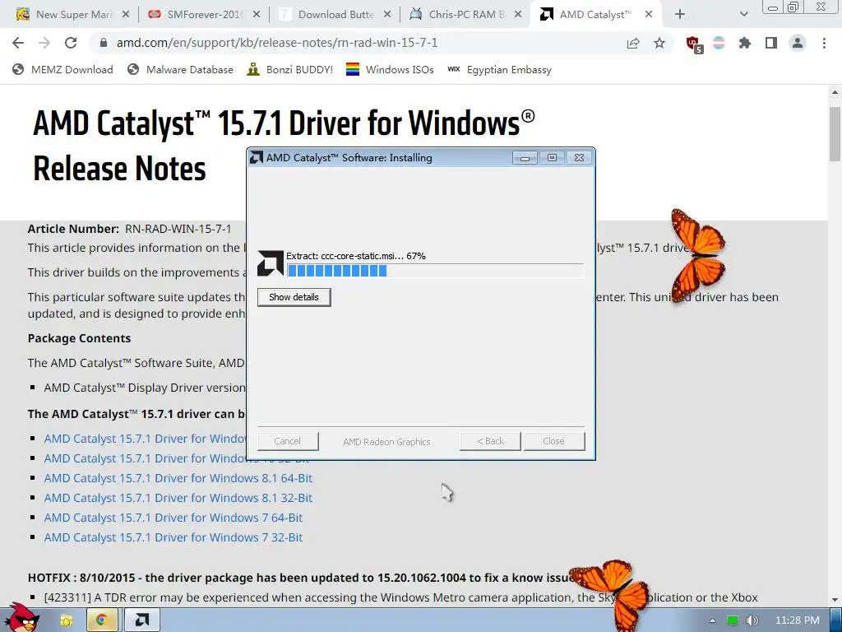Click the AMD logo beside progress bar

(270, 263)
